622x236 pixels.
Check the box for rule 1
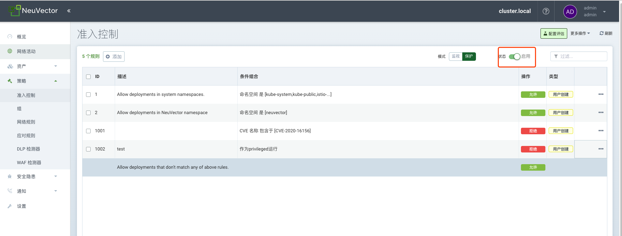point(88,95)
